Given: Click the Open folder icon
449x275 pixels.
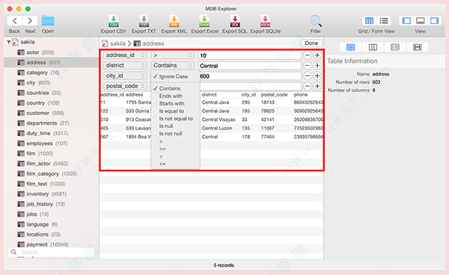Looking at the screenshot, I should point(48,21).
